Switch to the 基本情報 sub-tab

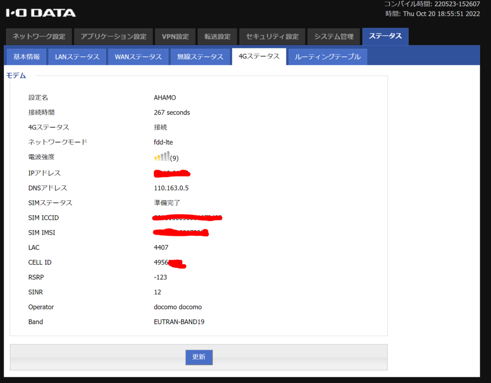click(x=26, y=57)
